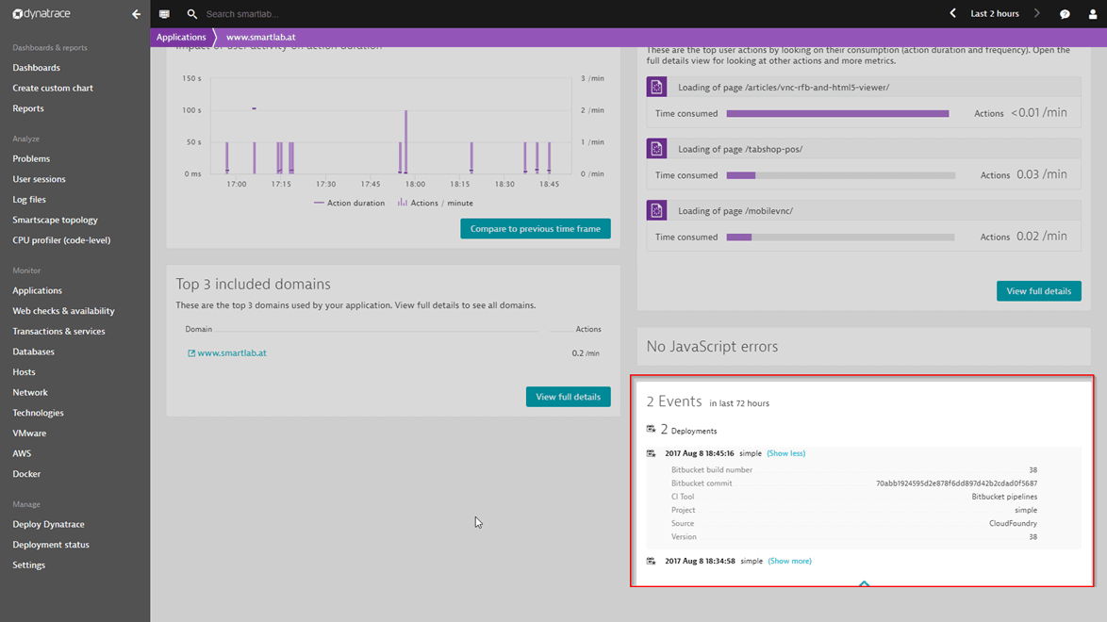Click the deployment event icon next to Deployments
The height and width of the screenshot is (622, 1107).
(x=651, y=429)
